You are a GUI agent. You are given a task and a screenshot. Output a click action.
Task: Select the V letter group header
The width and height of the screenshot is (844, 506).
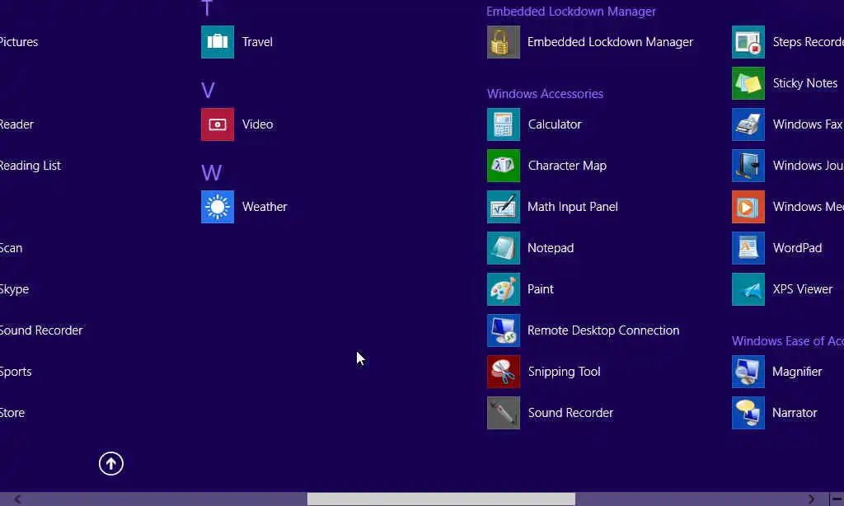[208, 90]
